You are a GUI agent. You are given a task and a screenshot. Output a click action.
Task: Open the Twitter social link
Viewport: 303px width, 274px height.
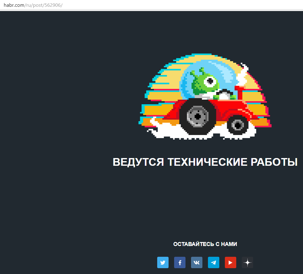pyautogui.click(x=163, y=262)
